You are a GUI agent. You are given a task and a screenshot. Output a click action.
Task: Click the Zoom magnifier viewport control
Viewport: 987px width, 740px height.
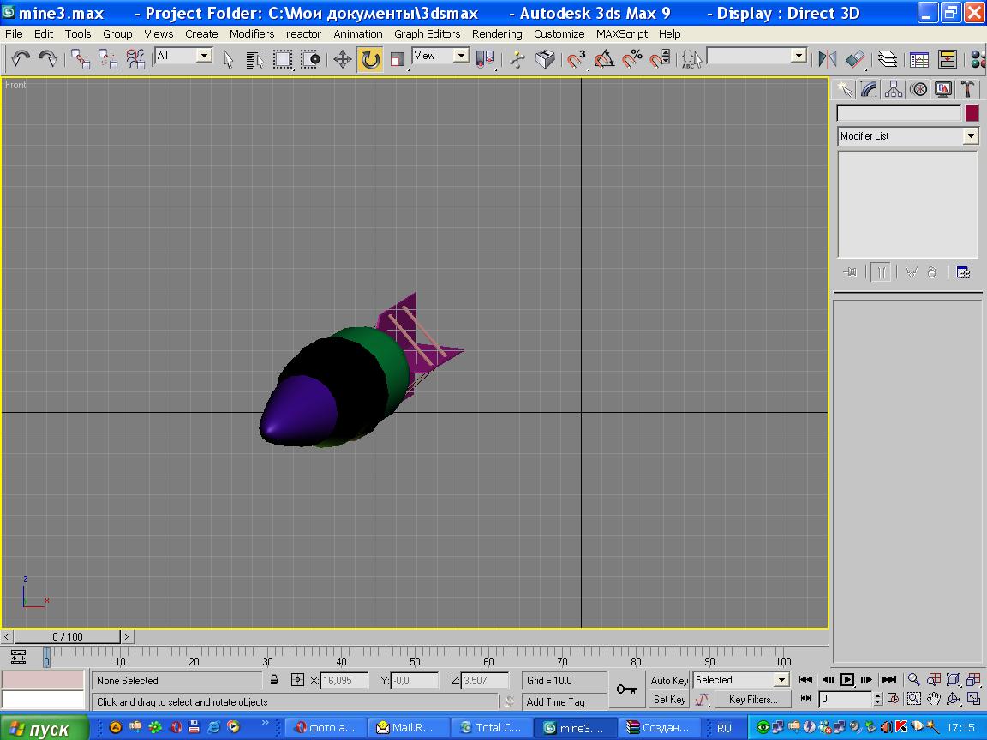pos(914,680)
